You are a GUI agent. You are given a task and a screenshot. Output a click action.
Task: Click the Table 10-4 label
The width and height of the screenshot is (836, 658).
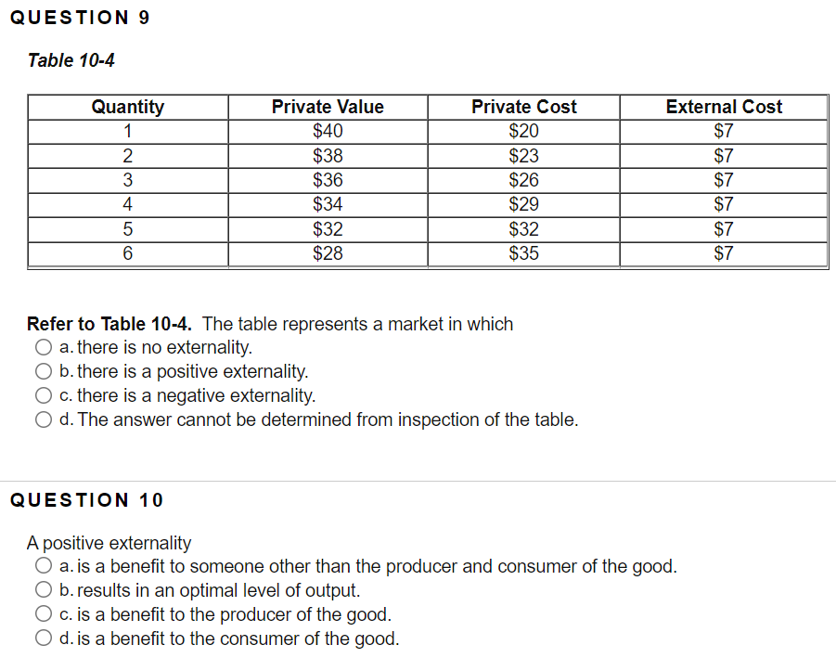(x=71, y=60)
